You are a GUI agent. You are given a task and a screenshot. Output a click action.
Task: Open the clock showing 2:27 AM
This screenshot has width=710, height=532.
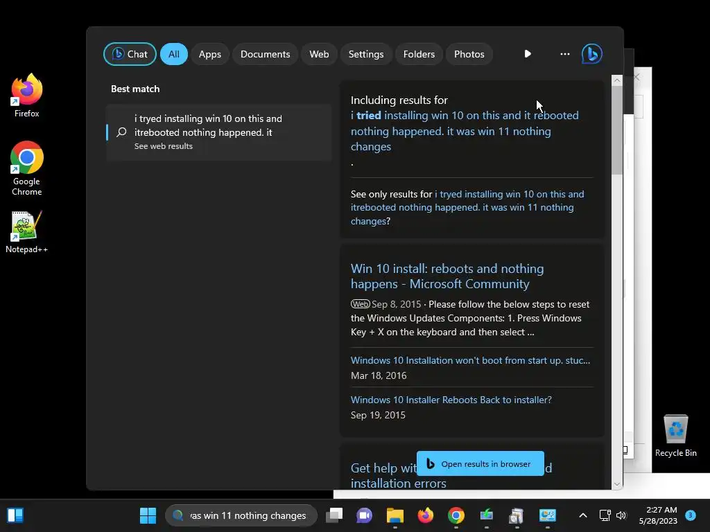click(658, 515)
